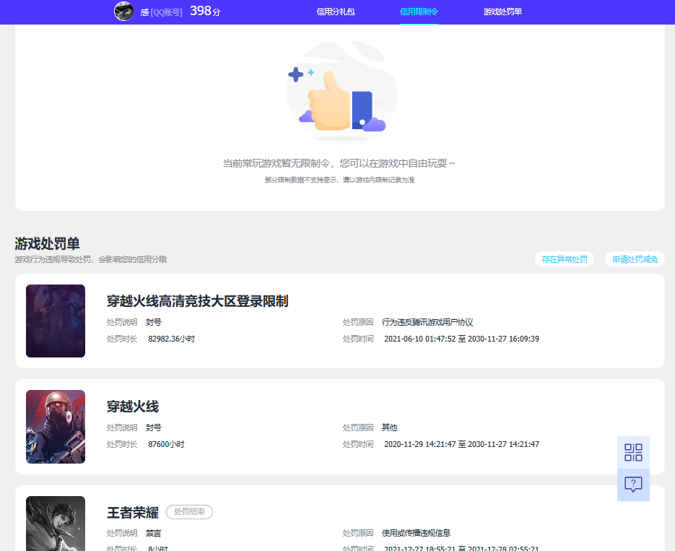Open 王者荣耀 game thumbnail
Viewport: 675px width, 551px height.
click(x=56, y=524)
